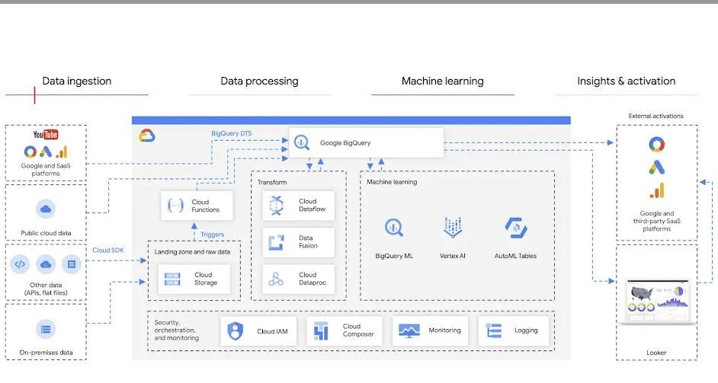Click the Landing zone and raw data title

[192, 252]
